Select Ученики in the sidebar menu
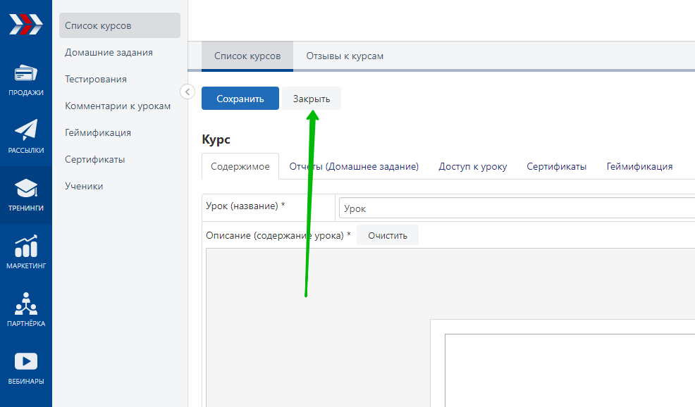This screenshot has width=695, height=407. click(84, 186)
